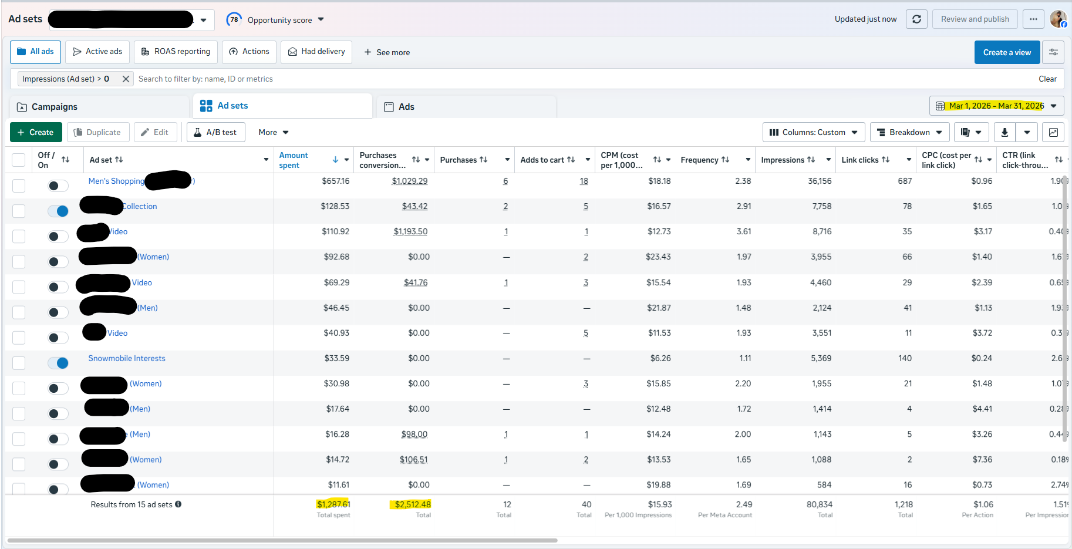Click See more views
This screenshot has width=1072, height=549.
(x=387, y=52)
